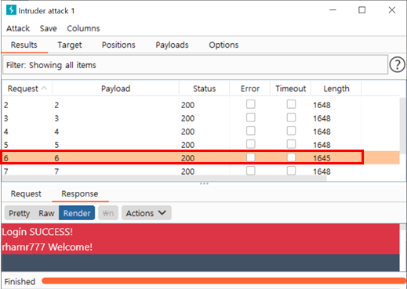Image resolution: width=407 pixels, height=289 pixels.
Task: Toggle Timeout checkbox in request 6 row
Action: tap(291, 157)
